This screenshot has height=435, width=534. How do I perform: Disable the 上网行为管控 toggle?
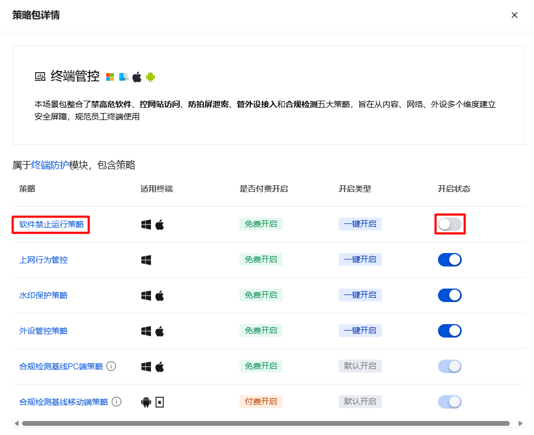point(449,260)
